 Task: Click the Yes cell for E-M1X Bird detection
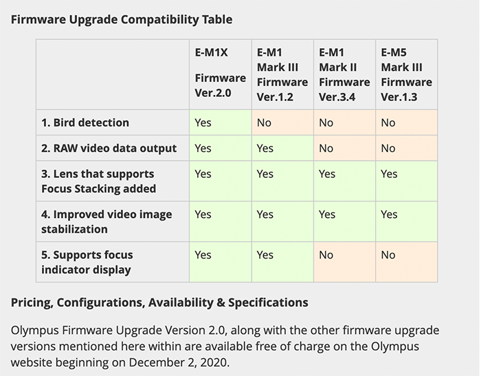[203, 122]
